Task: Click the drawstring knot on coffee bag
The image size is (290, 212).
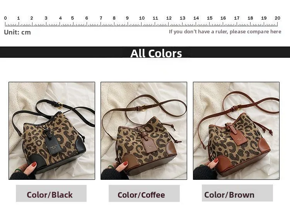Action: coord(172,127)
